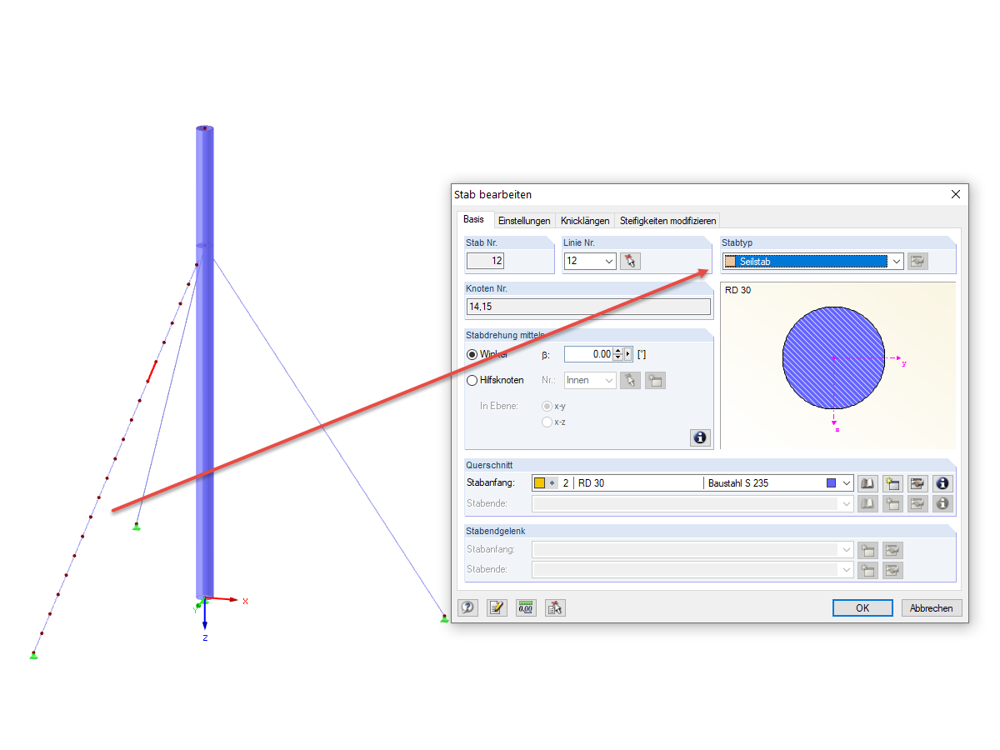Open units and decimals 0.00 icon
This screenshot has height=750, width=1000.
point(526,607)
